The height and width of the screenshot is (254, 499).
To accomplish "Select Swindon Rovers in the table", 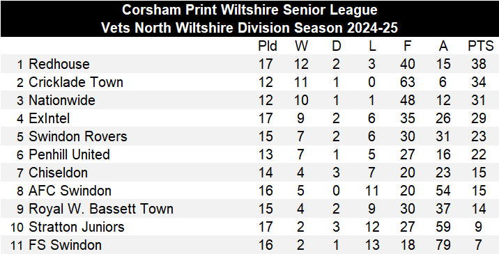I will (77, 136).
